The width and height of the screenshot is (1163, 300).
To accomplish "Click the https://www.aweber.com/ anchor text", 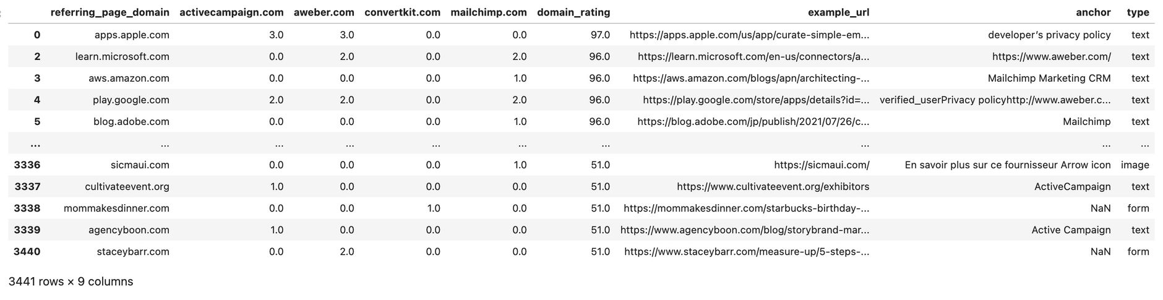I will pos(1052,57).
